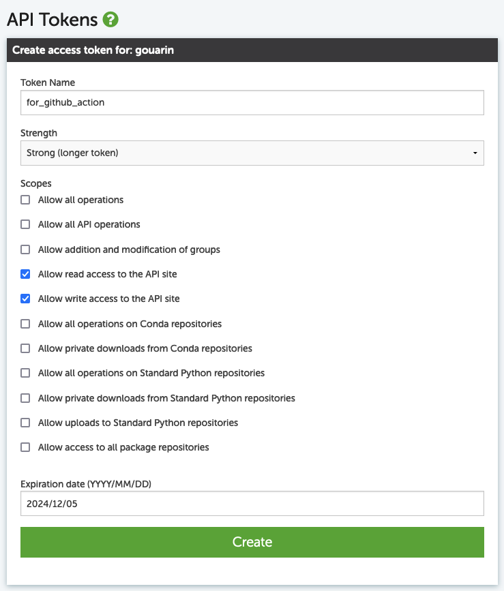Enable private downloads from Standard Python repositories
This screenshot has height=591, width=504.
click(x=25, y=398)
